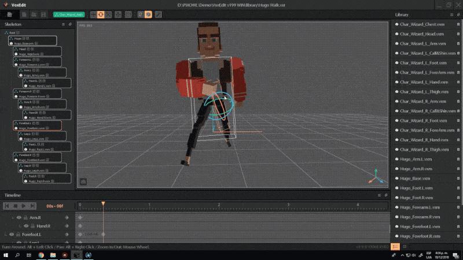The image size is (463, 260).
Task: Select the rotate tool in toolbar
Action: pyautogui.click(x=100, y=14)
